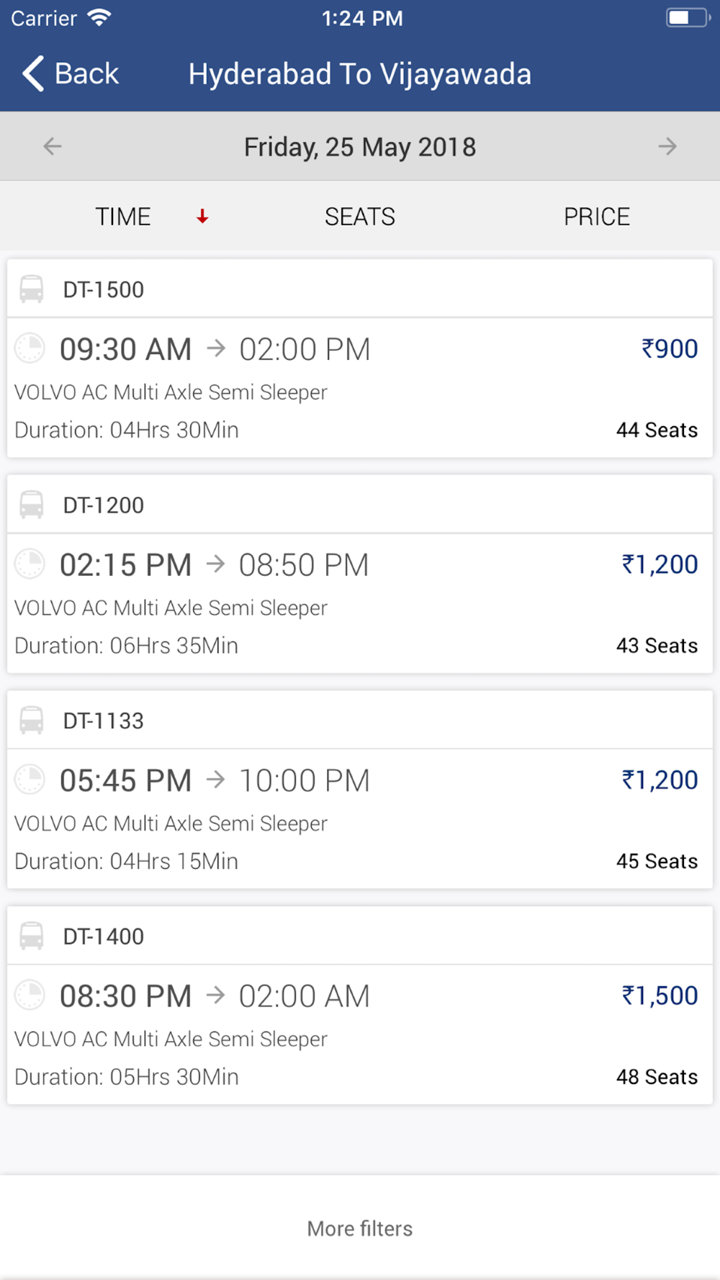
Task: Click the clock icon beside 09:30 AM
Action: tap(30, 348)
